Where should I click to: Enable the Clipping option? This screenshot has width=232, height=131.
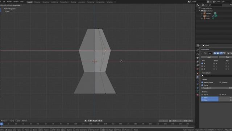click(220, 82)
